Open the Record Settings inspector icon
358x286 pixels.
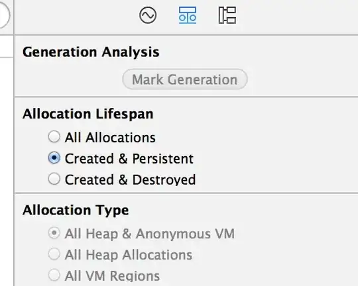click(148, 15)
